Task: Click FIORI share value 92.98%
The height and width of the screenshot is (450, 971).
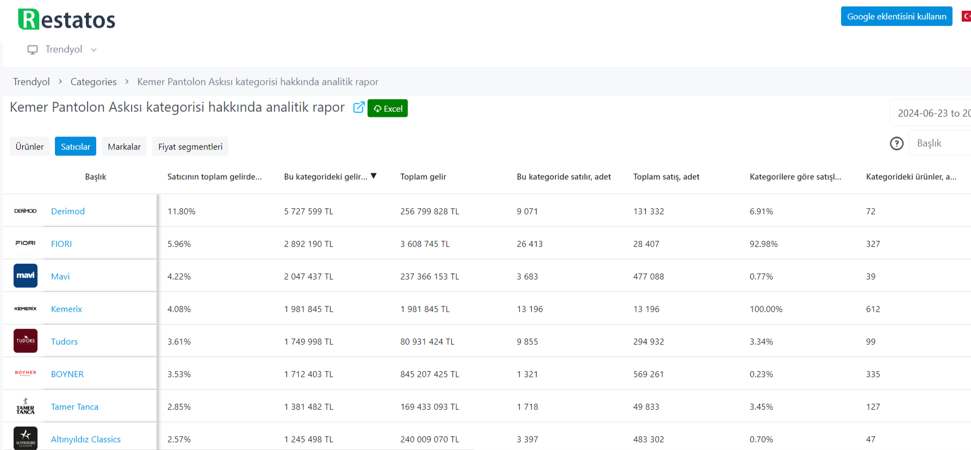Action: [x=763, y=244]
